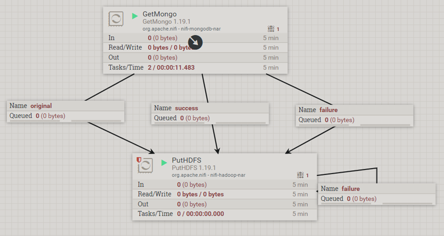Click the 'GetMongo 1.19.1' version text
The height and width of the screenshot is (236, 444).
167,22
